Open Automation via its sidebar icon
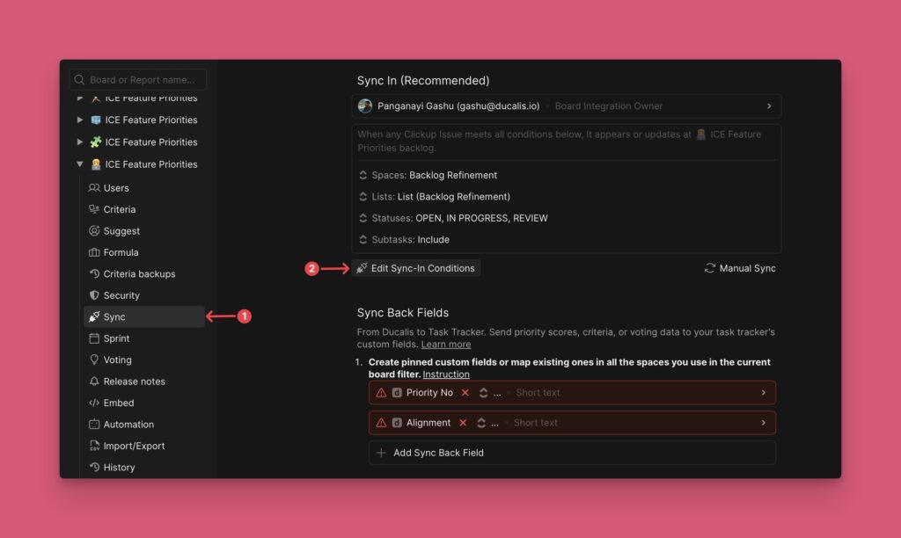Image resolution: width=901 pixels, height=538 pixels. point(92,424)
